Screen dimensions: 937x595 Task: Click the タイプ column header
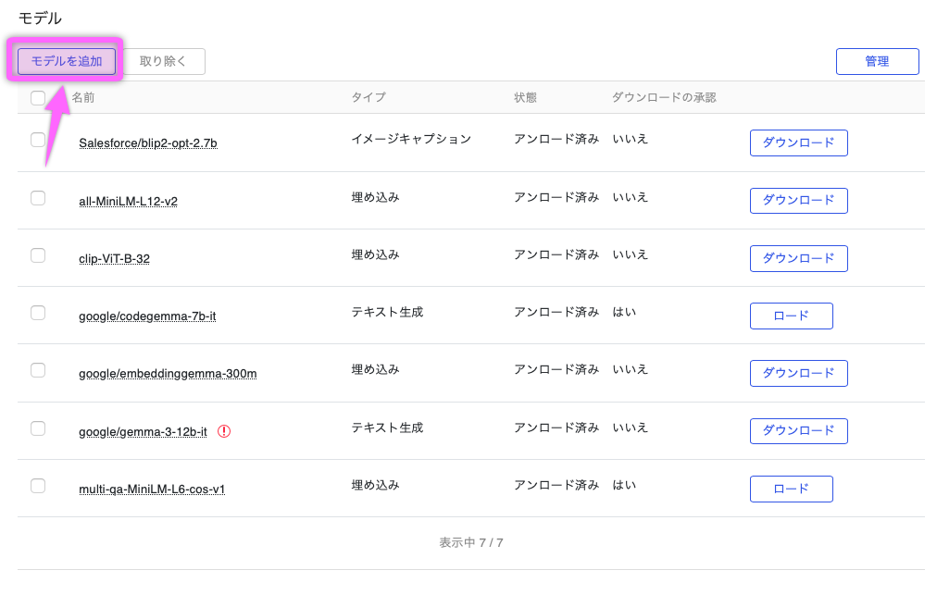click(369, 97)
